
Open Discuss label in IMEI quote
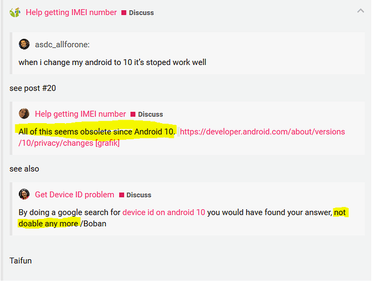coord(150,115)
